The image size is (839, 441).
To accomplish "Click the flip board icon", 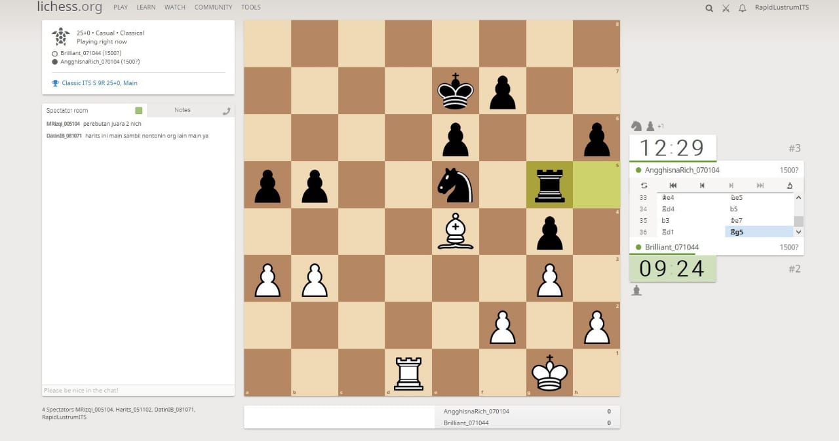I will pos(644,185).
